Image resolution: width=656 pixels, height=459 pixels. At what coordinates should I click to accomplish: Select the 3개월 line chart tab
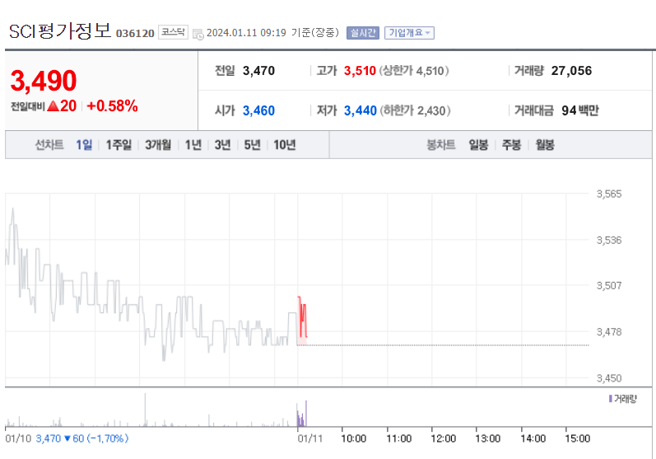point(158,145)
